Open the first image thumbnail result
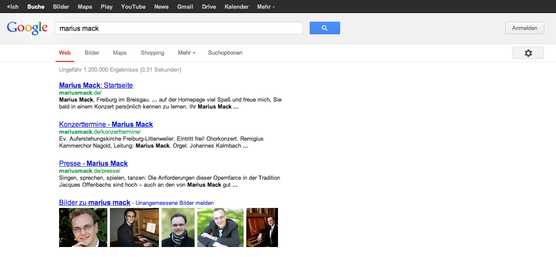The image size is (556, 257). [83, 227]
